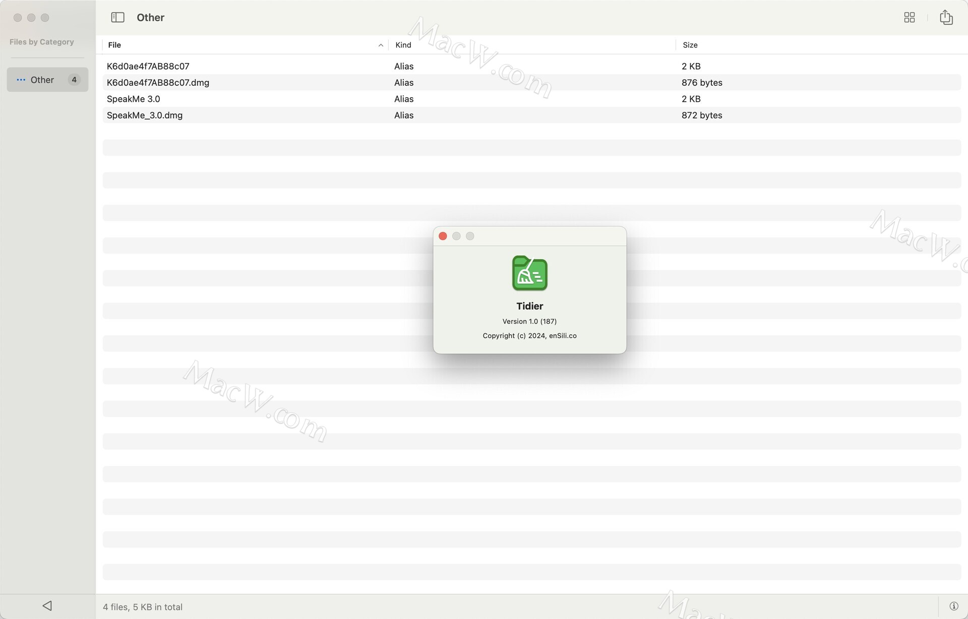Screen dimensions: 968x619
Task: Click 2 KB size of K6d0ae4f7AB88c07
Action: coord(691,66)
